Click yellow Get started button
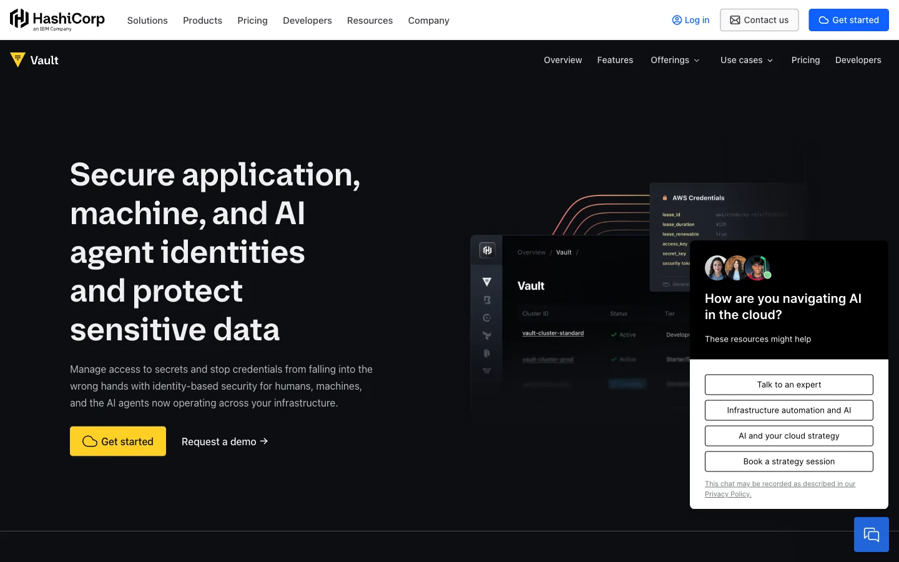The width and height of the screenshot is (899, 562). coord(118,441)
